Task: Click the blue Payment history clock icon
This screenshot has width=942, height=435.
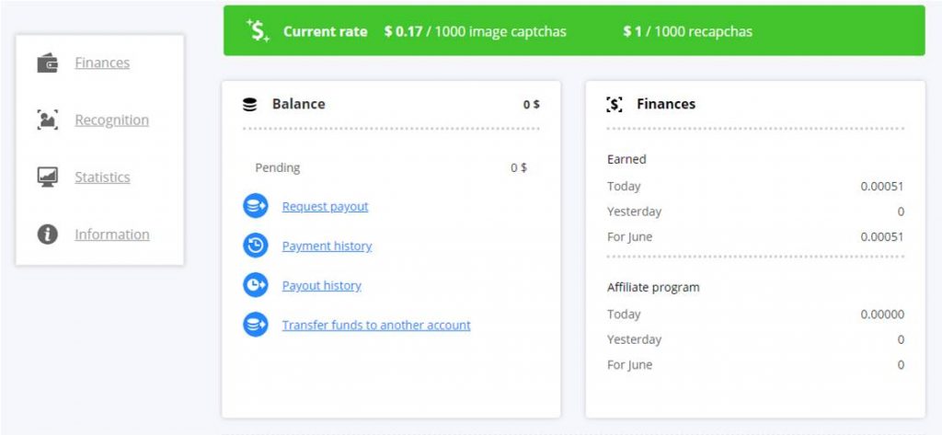Action: (255, 246)
